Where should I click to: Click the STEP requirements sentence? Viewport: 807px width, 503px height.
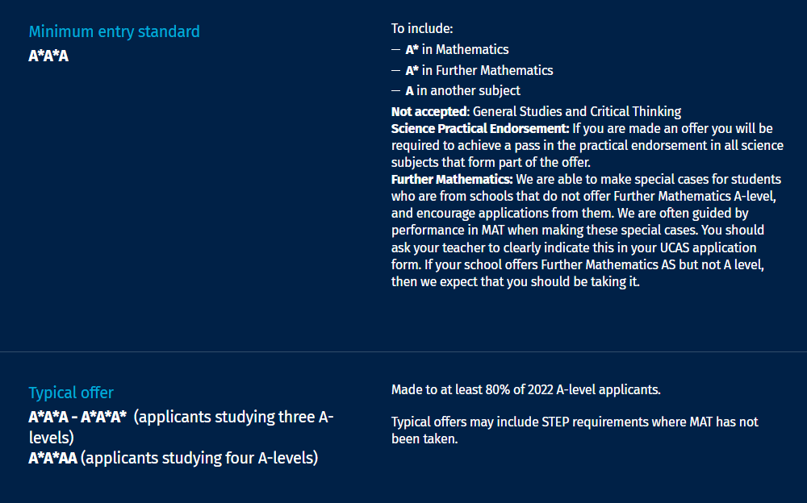tap(575, 430)
